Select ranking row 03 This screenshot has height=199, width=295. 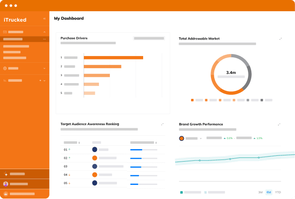click(x=113, y=166)
